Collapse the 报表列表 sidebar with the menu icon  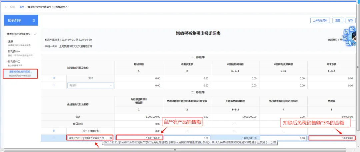pyautogui.click(x=34, y=21)
